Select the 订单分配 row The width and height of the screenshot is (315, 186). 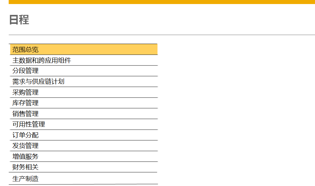(x=84, y=135)
